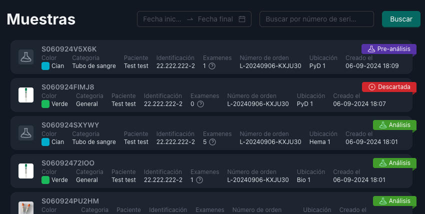425x214 pixels.
Task: Click Análisis badge on sample S060924SXYWY
Action: coord(394,125)
